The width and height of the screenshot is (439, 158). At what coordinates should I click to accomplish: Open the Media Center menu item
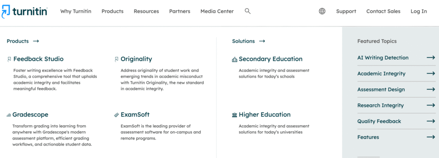217,11
